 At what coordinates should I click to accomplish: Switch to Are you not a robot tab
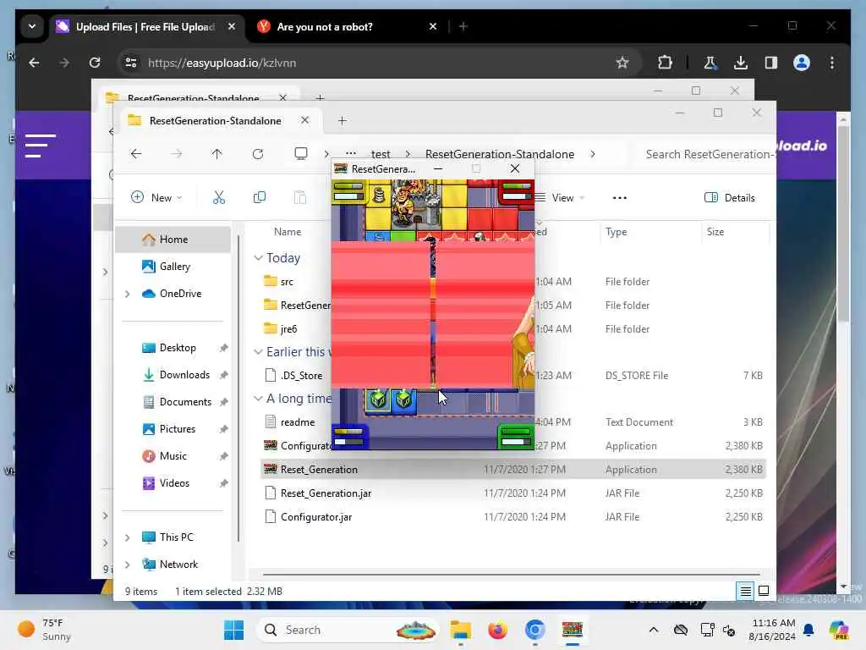(x=325, y=26)
